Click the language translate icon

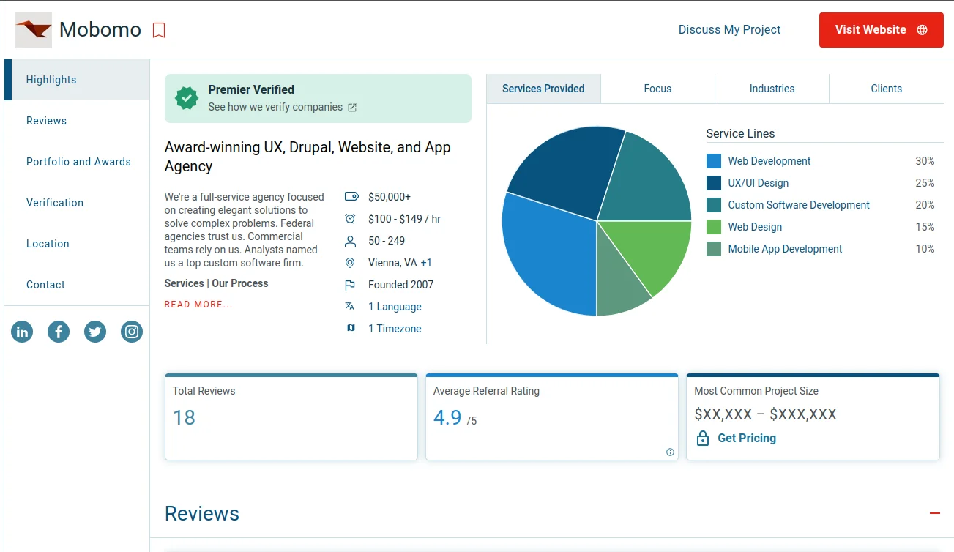[350, 307]
